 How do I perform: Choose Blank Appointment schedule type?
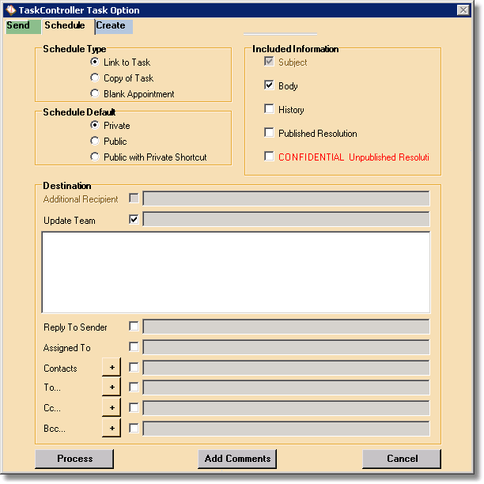point(95,94)
